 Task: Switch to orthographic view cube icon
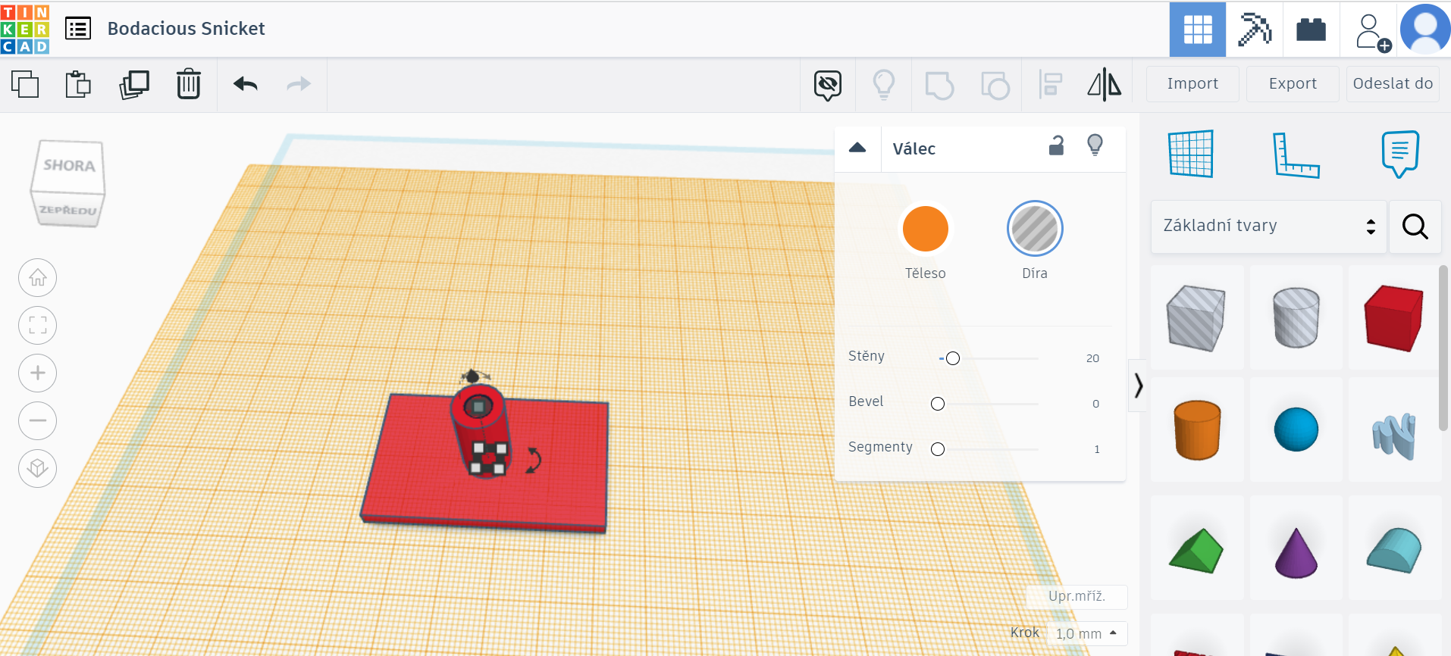pos(38,469)
